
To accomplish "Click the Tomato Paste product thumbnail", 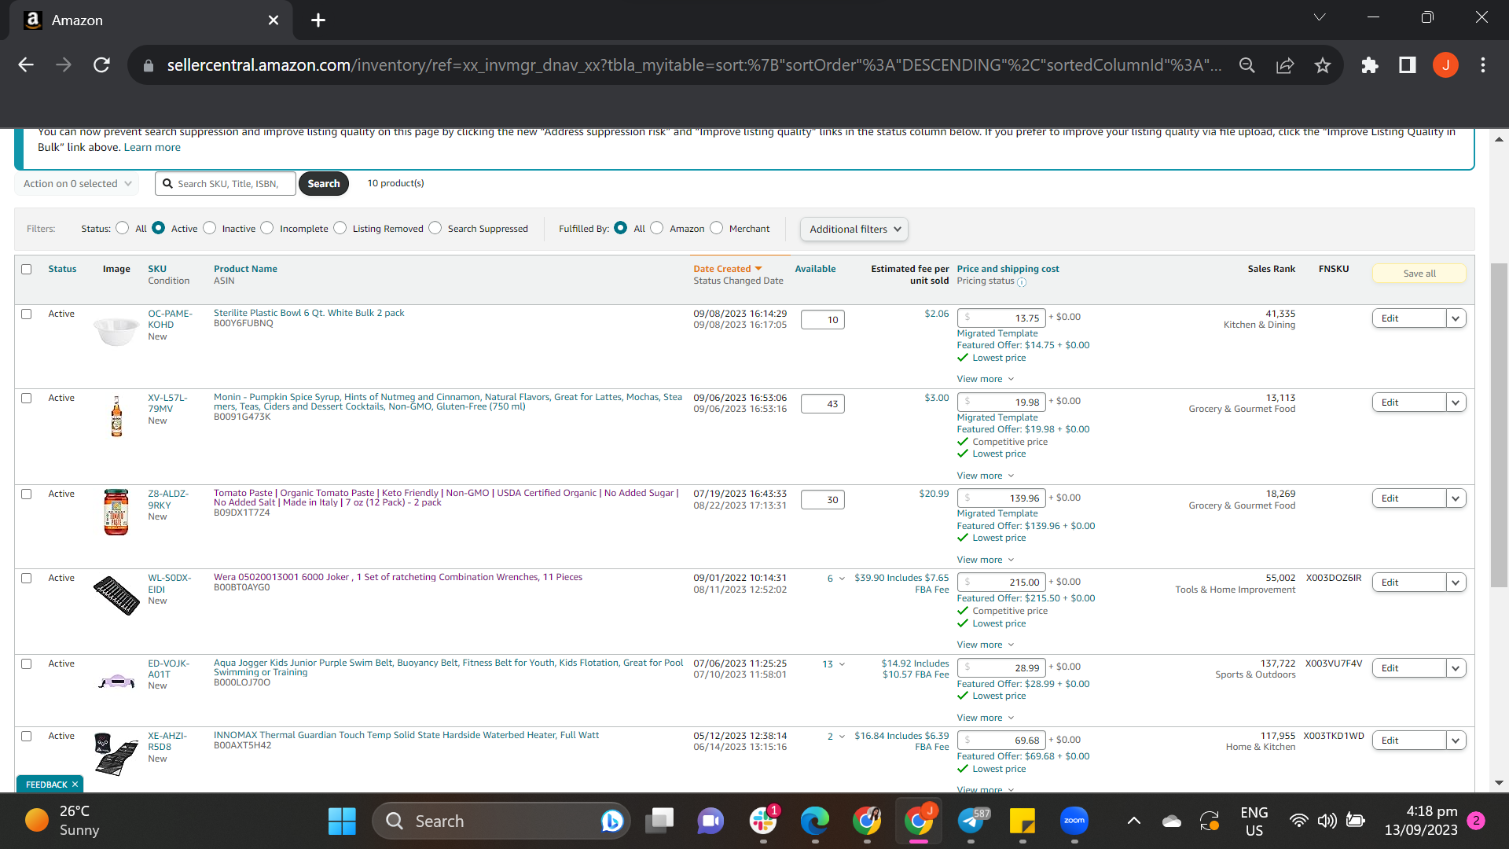I will click(116, 513).
